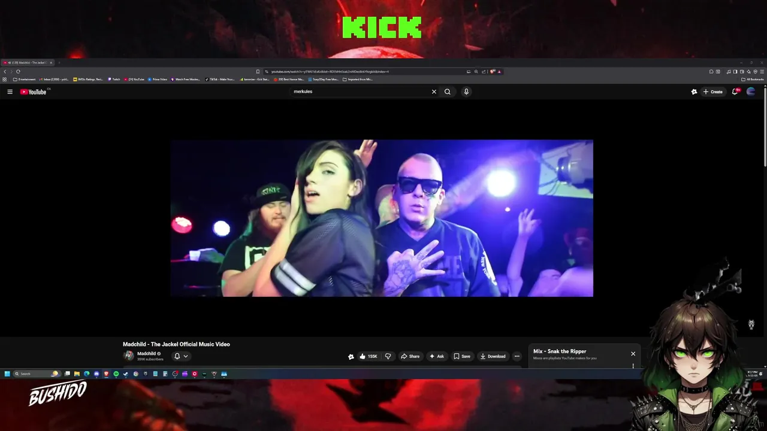Bookmark this page via address bar icon
The image size is (767, 431).
258,71
